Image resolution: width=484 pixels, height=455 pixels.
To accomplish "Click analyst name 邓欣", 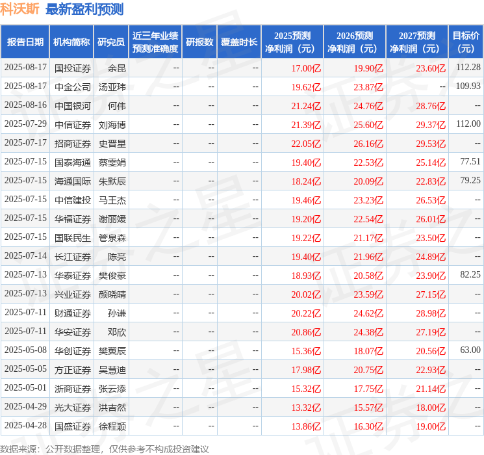I will coord(117,331).
